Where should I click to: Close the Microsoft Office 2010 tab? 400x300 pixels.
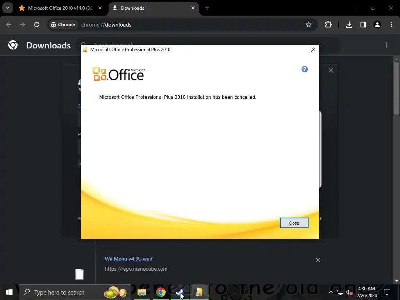[100, 8]
